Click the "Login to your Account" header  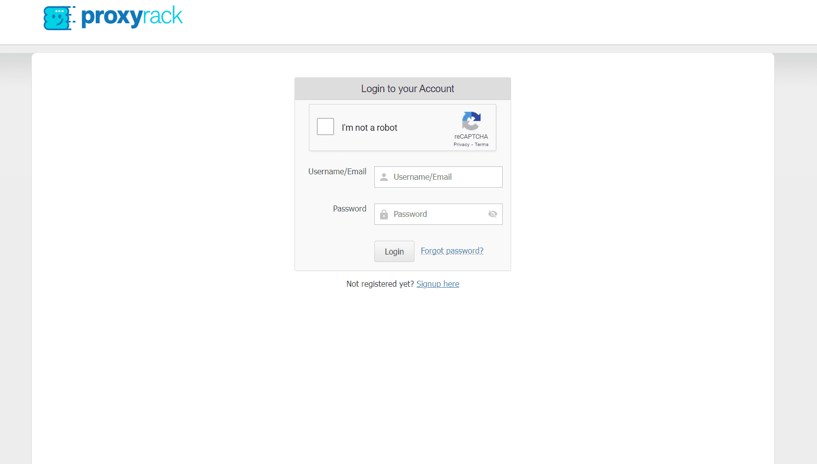coord(407,89)
